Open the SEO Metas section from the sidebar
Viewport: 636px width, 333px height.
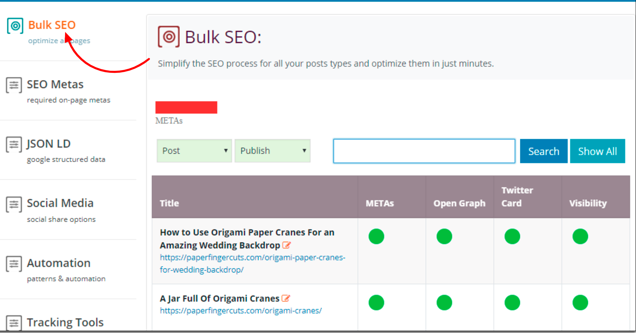click(55, 84)
